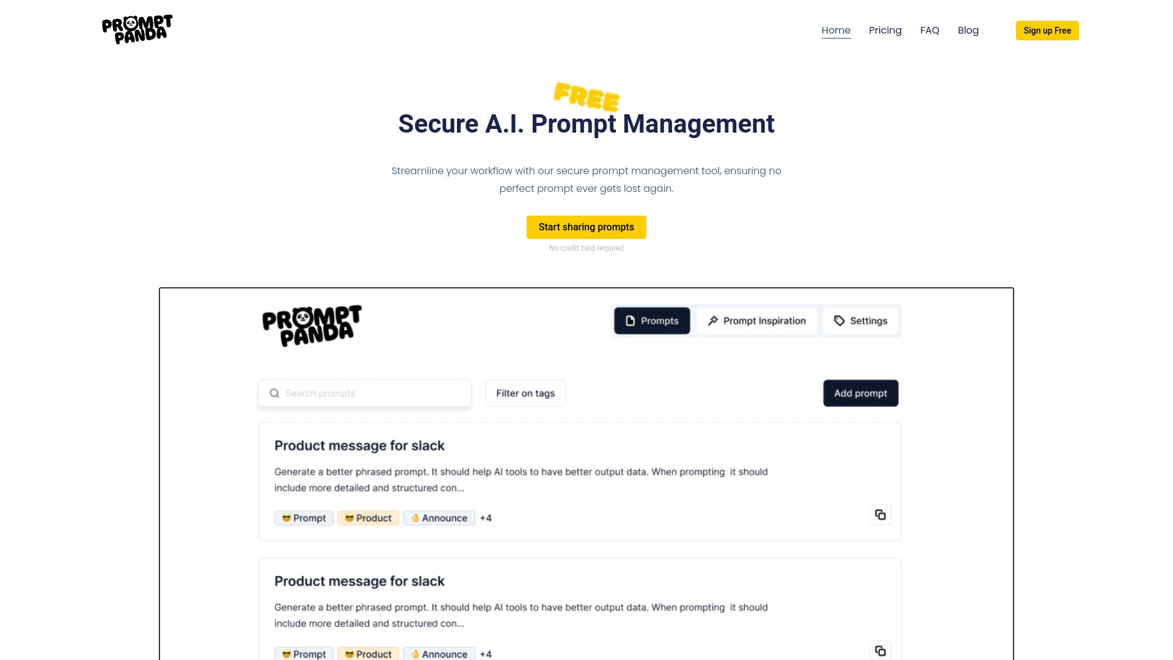Image resolution: width=1173 pixels, height=660 pixels.
Task: Expand the +4 tags on first prompt
Action: [x=486, y=518]
